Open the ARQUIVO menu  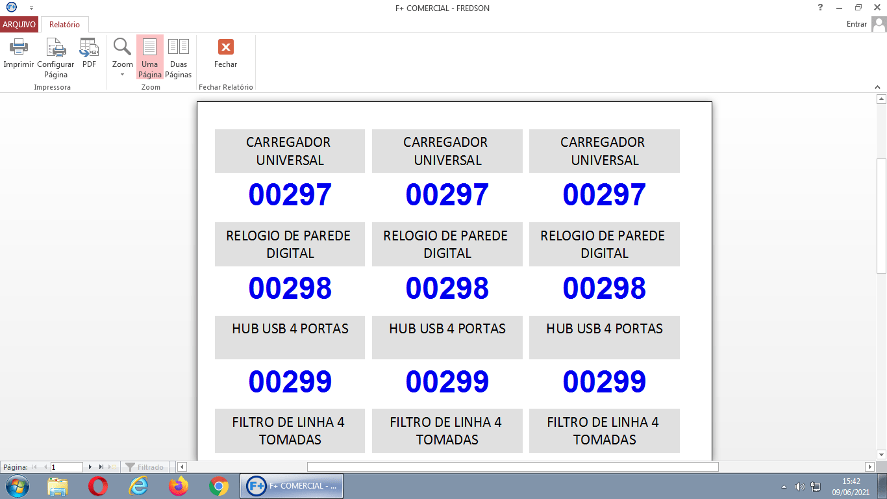click(19, 25)
